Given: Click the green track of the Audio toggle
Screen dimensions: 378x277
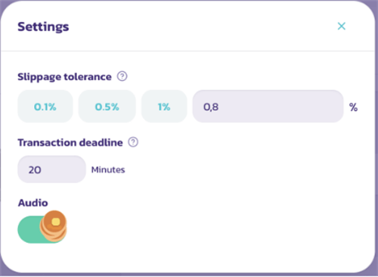Looking at the screenshot, I should tap(29, 229).
